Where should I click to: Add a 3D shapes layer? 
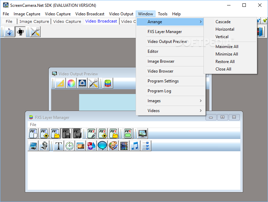pos(91,146)
